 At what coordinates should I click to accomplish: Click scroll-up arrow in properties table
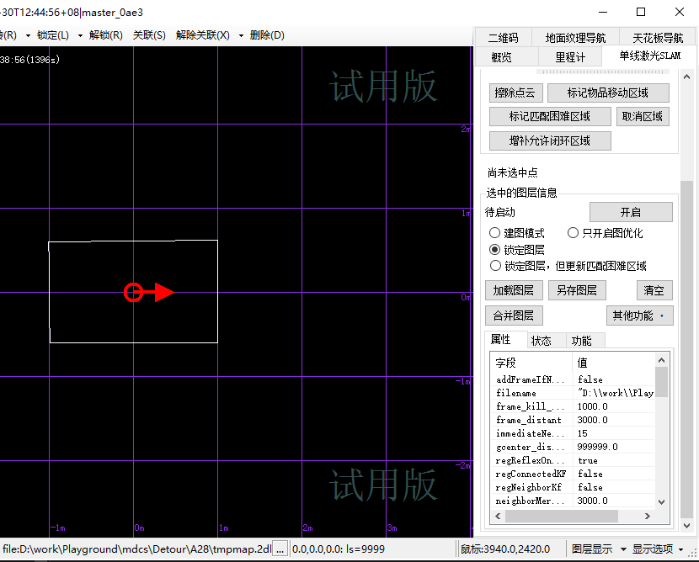[662, 361]
